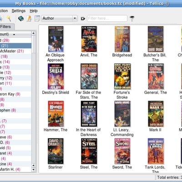Open the Help menu
The image size is (182, 182).
click(x=34, y=11)
